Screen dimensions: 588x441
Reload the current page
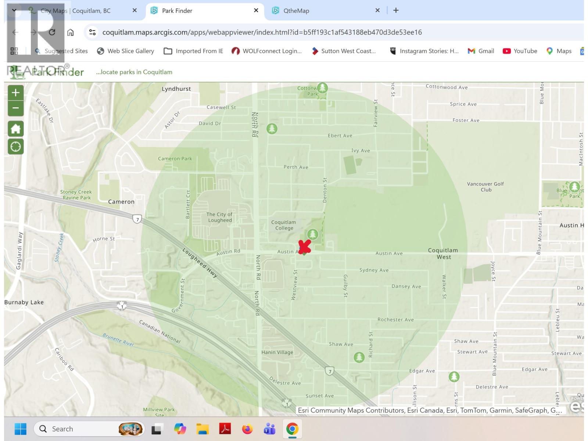pyautogui.click(x=52, y=32)
